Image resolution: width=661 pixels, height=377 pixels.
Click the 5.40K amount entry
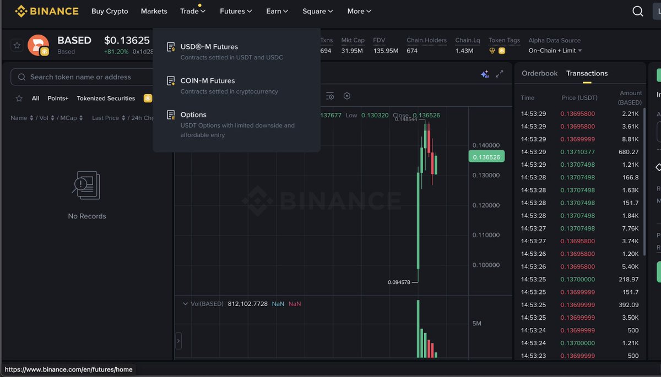pos(629,266)
